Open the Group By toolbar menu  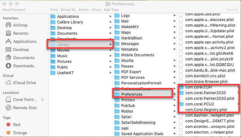click(x=68, y=10)
